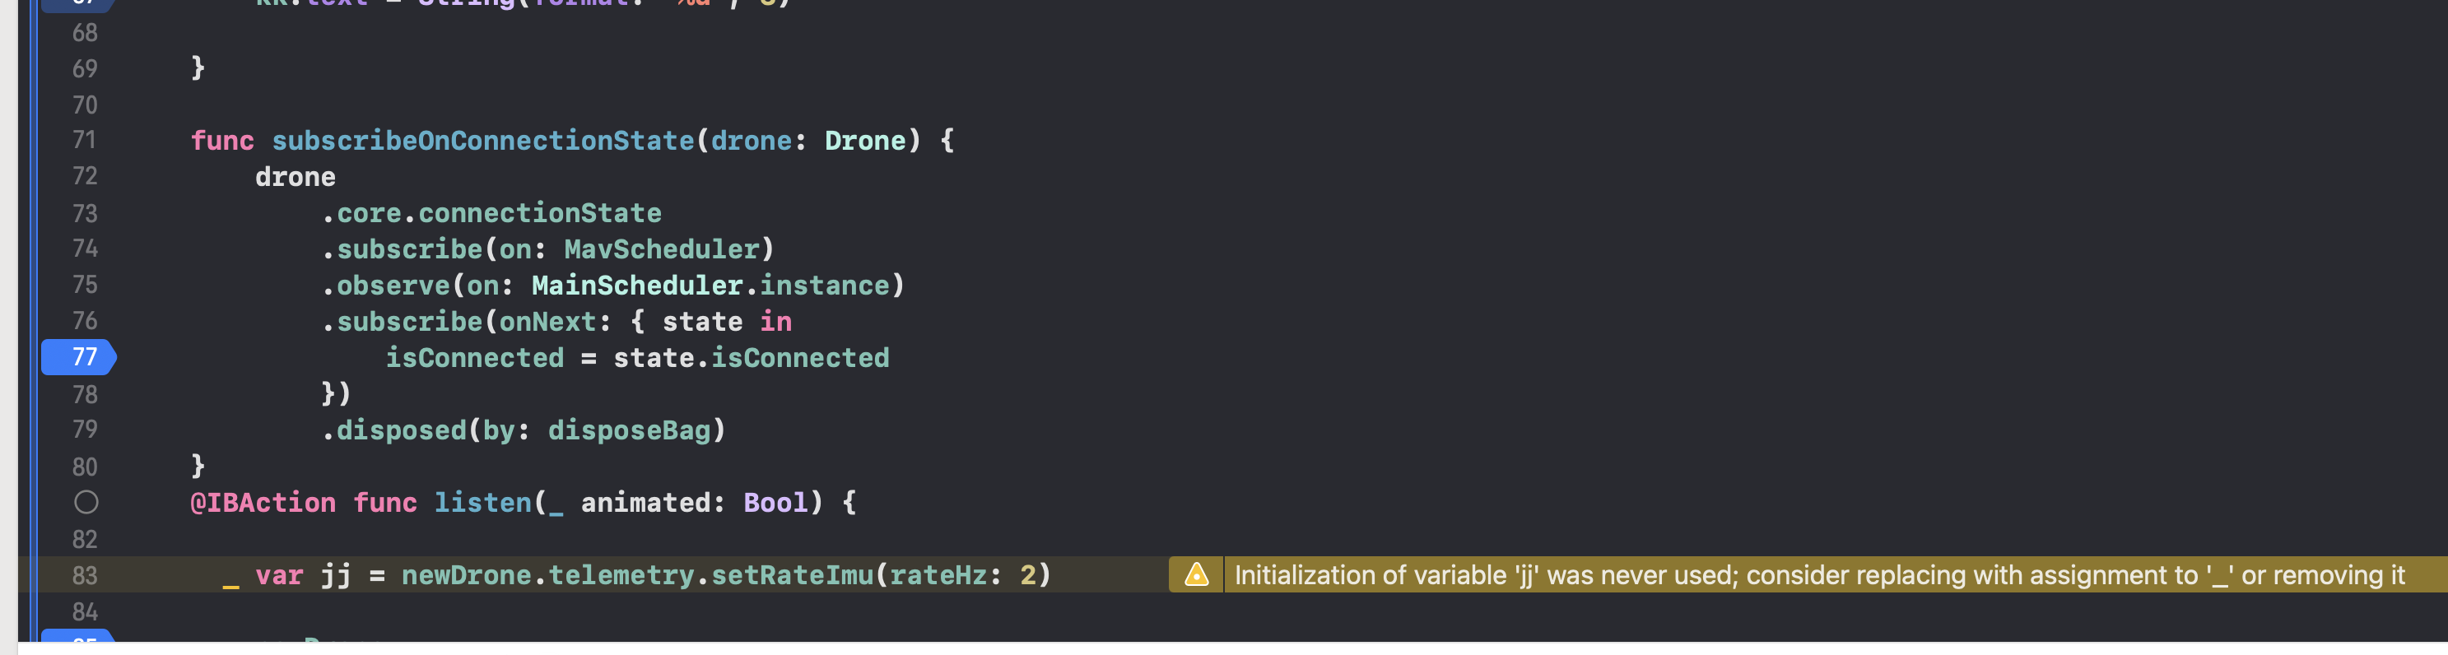This screenshot has width=2448, height=655.
Task: Click the Drone parameter type
Action: (865, 141)
